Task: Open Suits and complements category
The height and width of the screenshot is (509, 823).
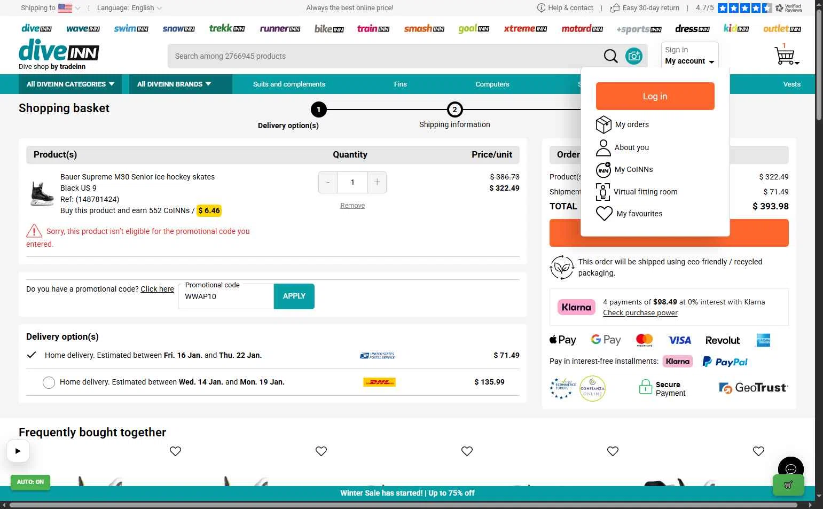Action: [x=289, y=84]
